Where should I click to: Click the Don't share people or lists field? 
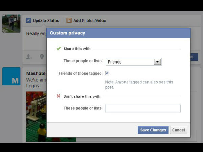click(143, 108)
